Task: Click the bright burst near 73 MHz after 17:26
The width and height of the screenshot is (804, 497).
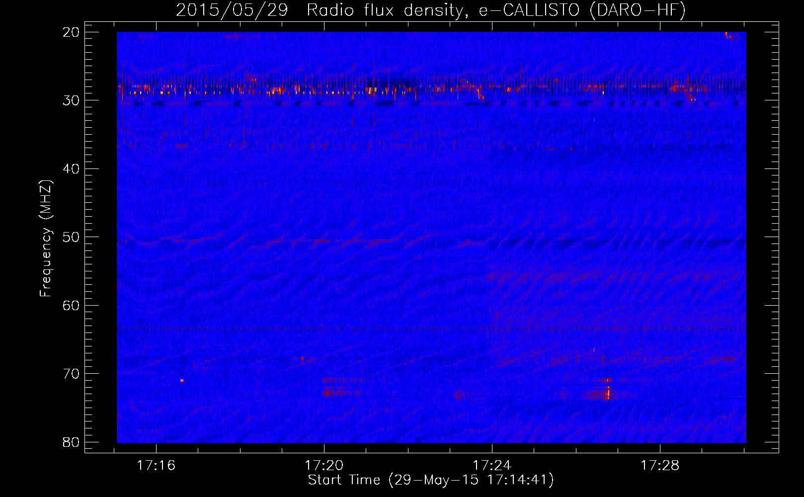Action: click(x=607, y=392)
